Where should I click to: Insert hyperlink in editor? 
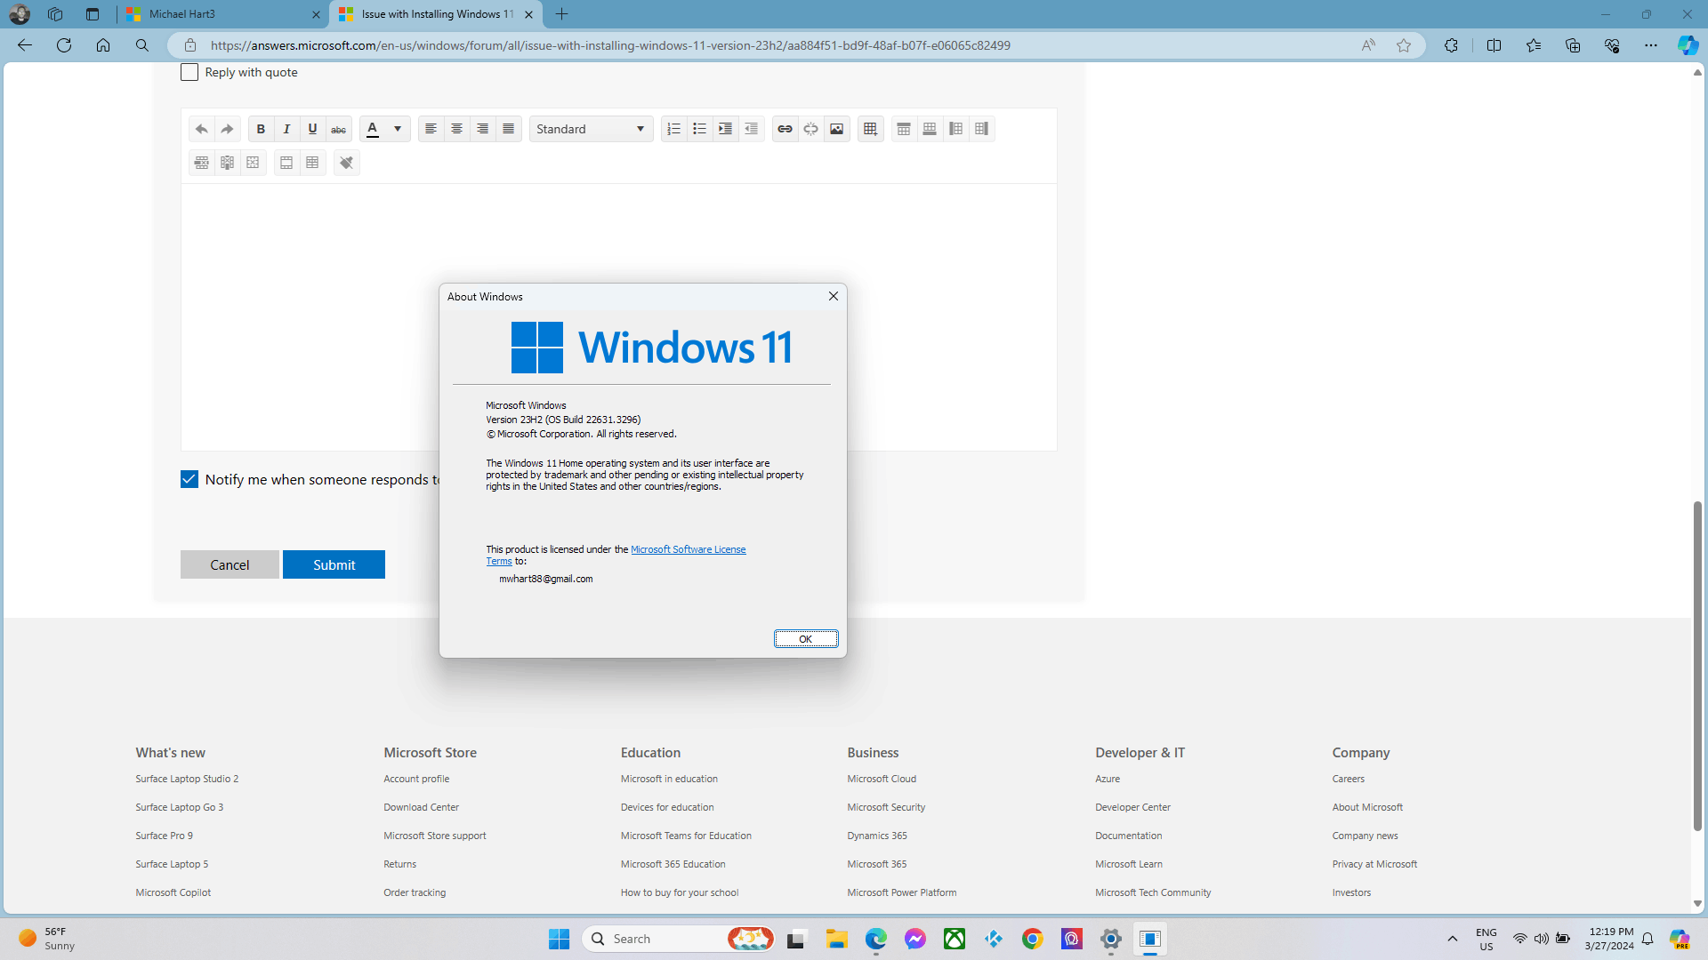point(785,129)
